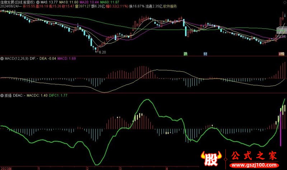Click the 财 financial event marker
The width and height of the screenshot is (287, 170).
pos(205,54)
